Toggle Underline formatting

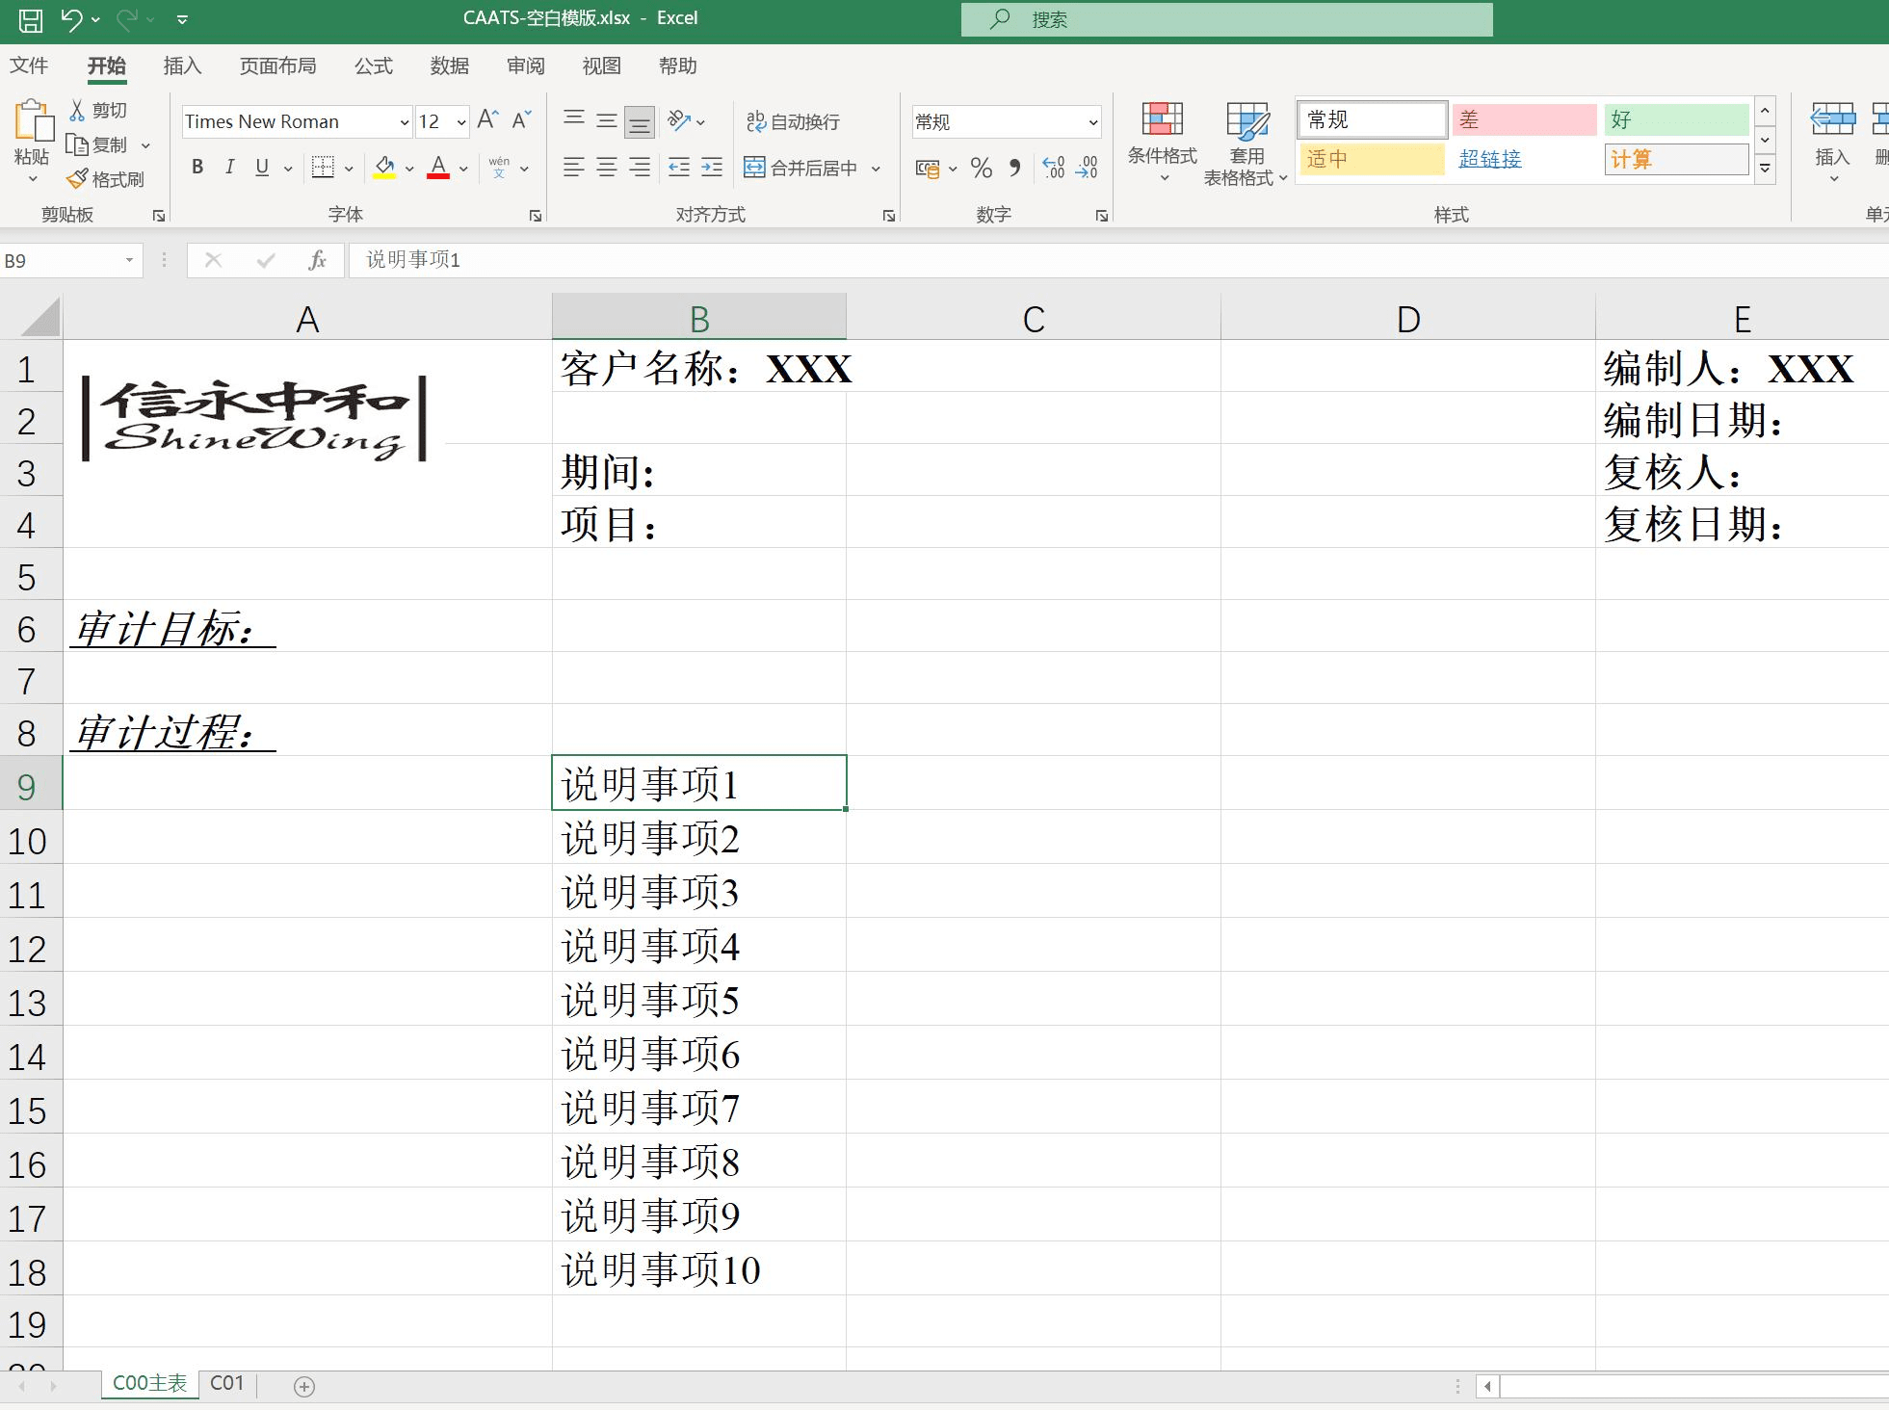pos(262,168)
